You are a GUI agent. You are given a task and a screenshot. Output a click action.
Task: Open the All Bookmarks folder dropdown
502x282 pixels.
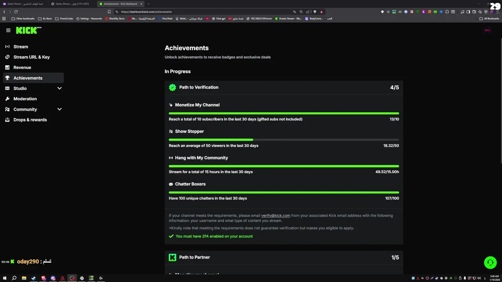[489, 18]
